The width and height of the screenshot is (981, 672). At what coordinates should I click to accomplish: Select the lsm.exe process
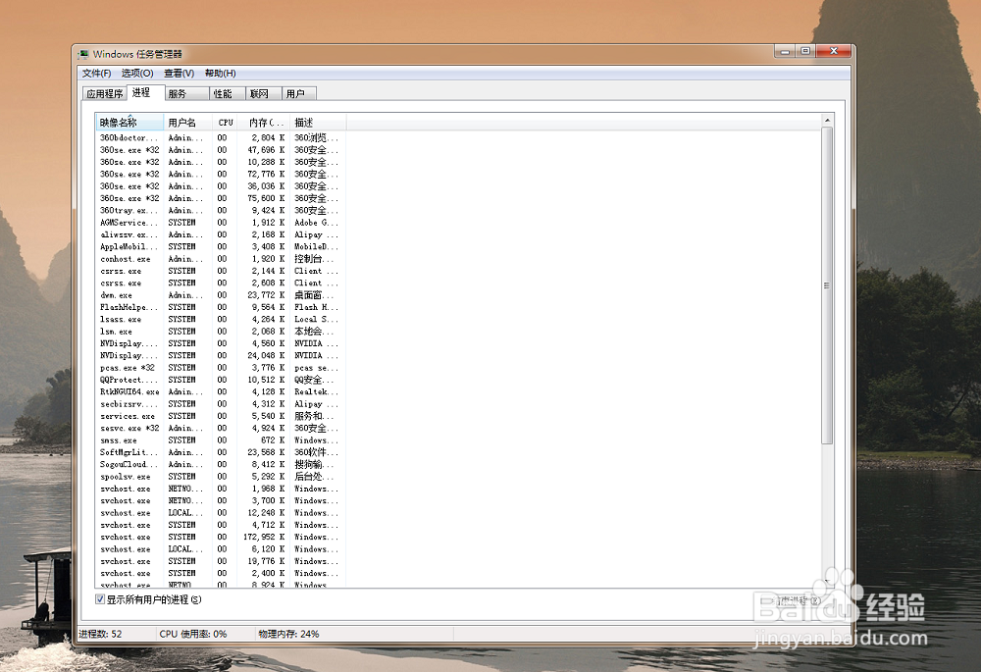pyautogui.click(x=221, y=332)
